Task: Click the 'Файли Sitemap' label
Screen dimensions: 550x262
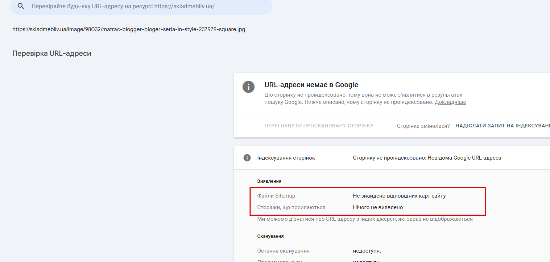Action: coord(276,196)
